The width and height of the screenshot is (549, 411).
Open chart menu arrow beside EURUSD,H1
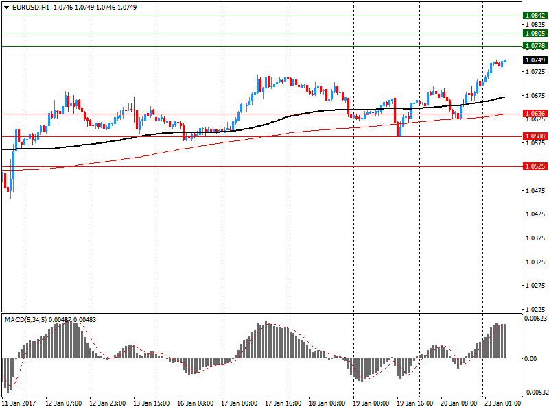pos(6,8)
